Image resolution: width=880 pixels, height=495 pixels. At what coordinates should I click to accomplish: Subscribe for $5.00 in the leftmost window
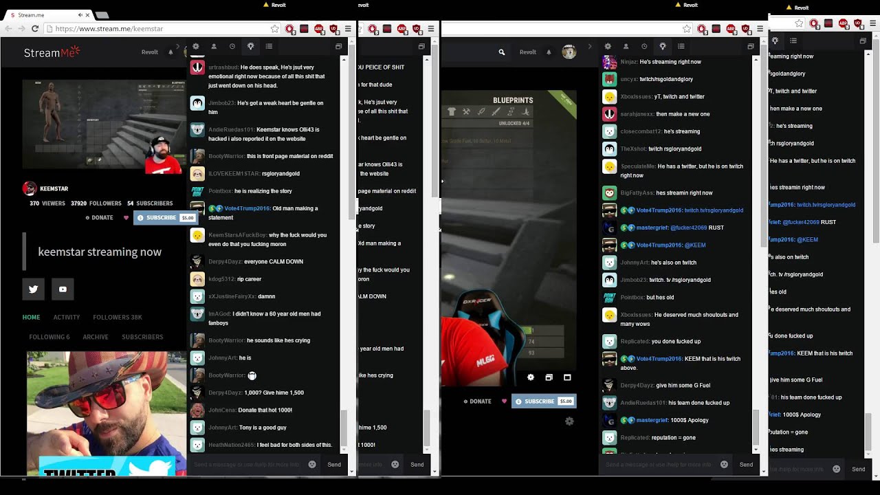(165, 218)
